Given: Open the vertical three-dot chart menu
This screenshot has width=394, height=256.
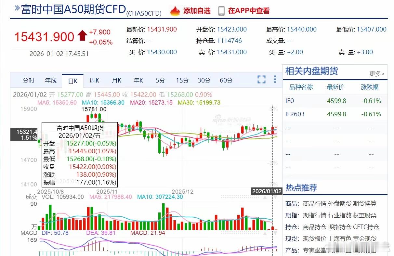Looking at the screenshot, I should click(x=275, y=79).
